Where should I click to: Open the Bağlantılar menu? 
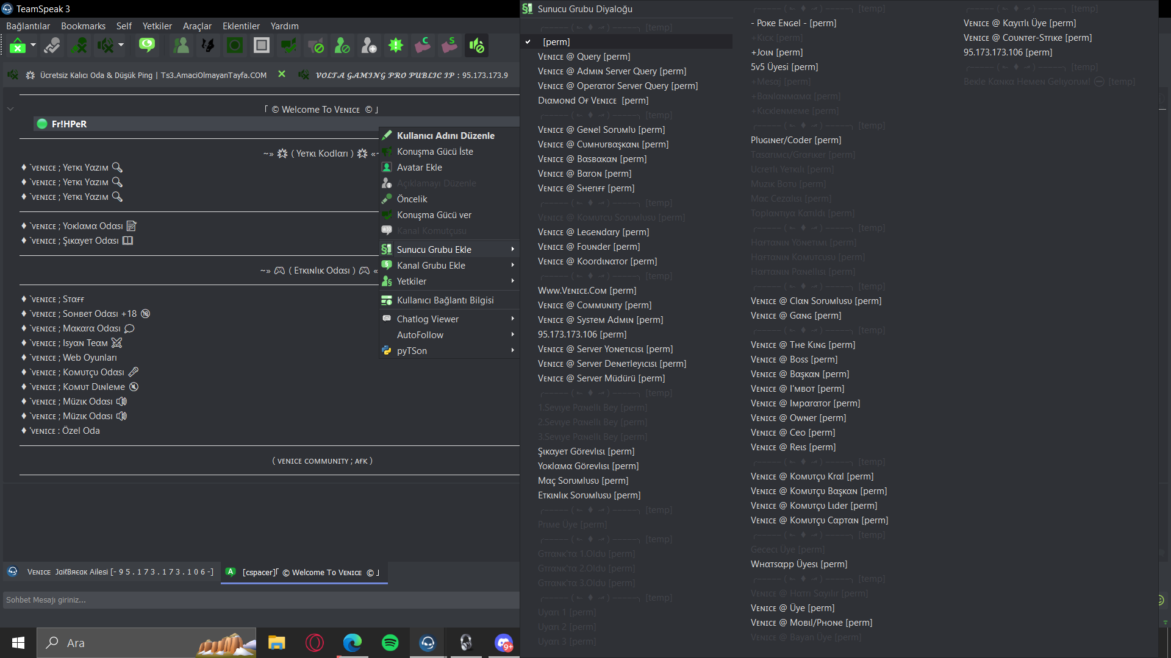tap(28, 26)
